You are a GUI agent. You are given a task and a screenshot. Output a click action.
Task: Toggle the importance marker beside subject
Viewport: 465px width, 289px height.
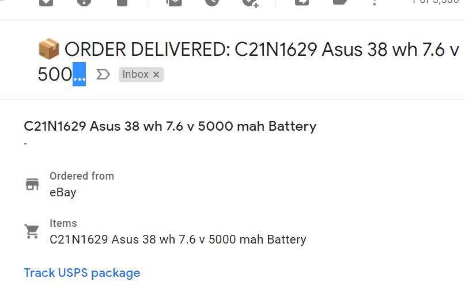pyautogui.click(x=103, y=74)
